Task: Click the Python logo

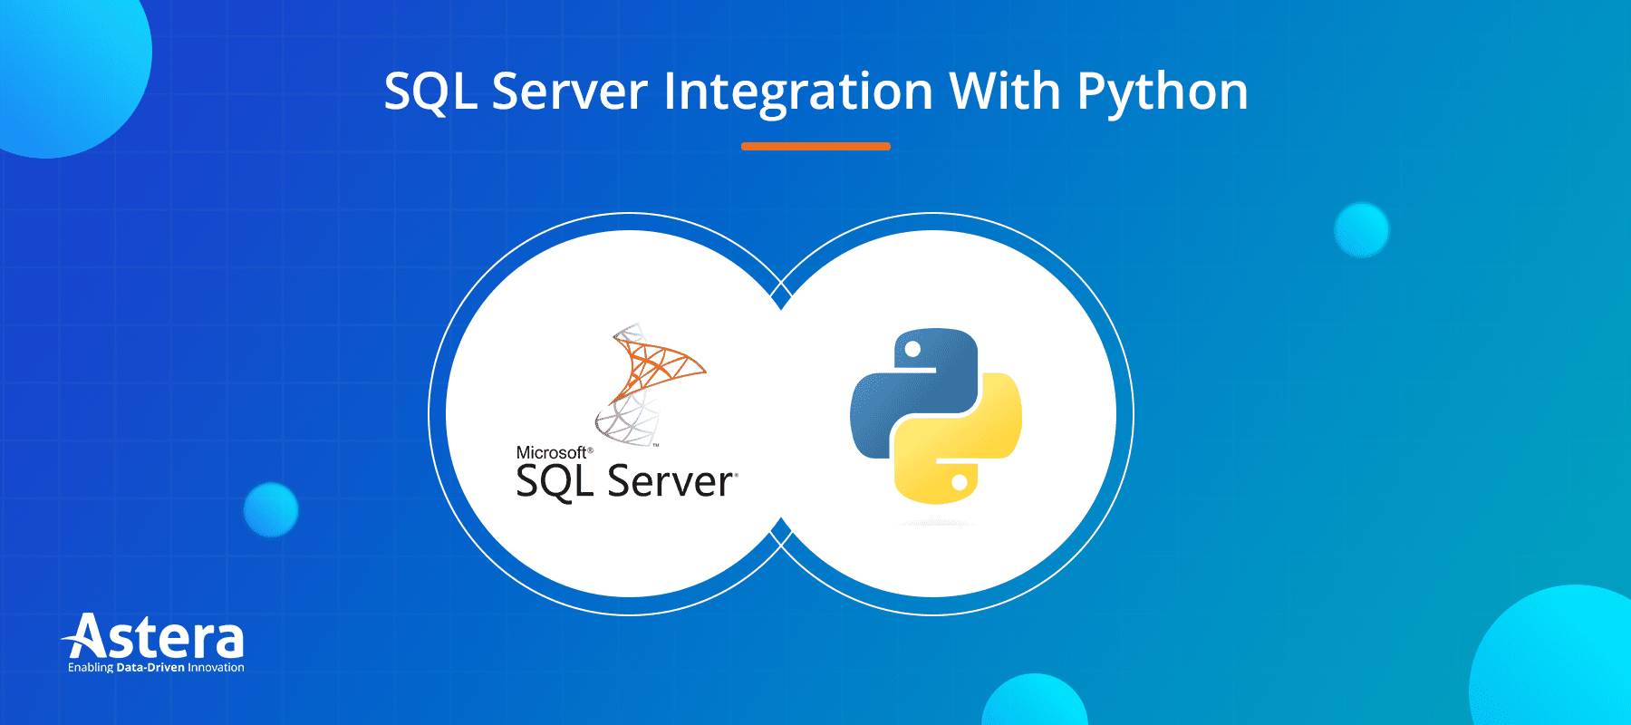Action: pos(936,416)
